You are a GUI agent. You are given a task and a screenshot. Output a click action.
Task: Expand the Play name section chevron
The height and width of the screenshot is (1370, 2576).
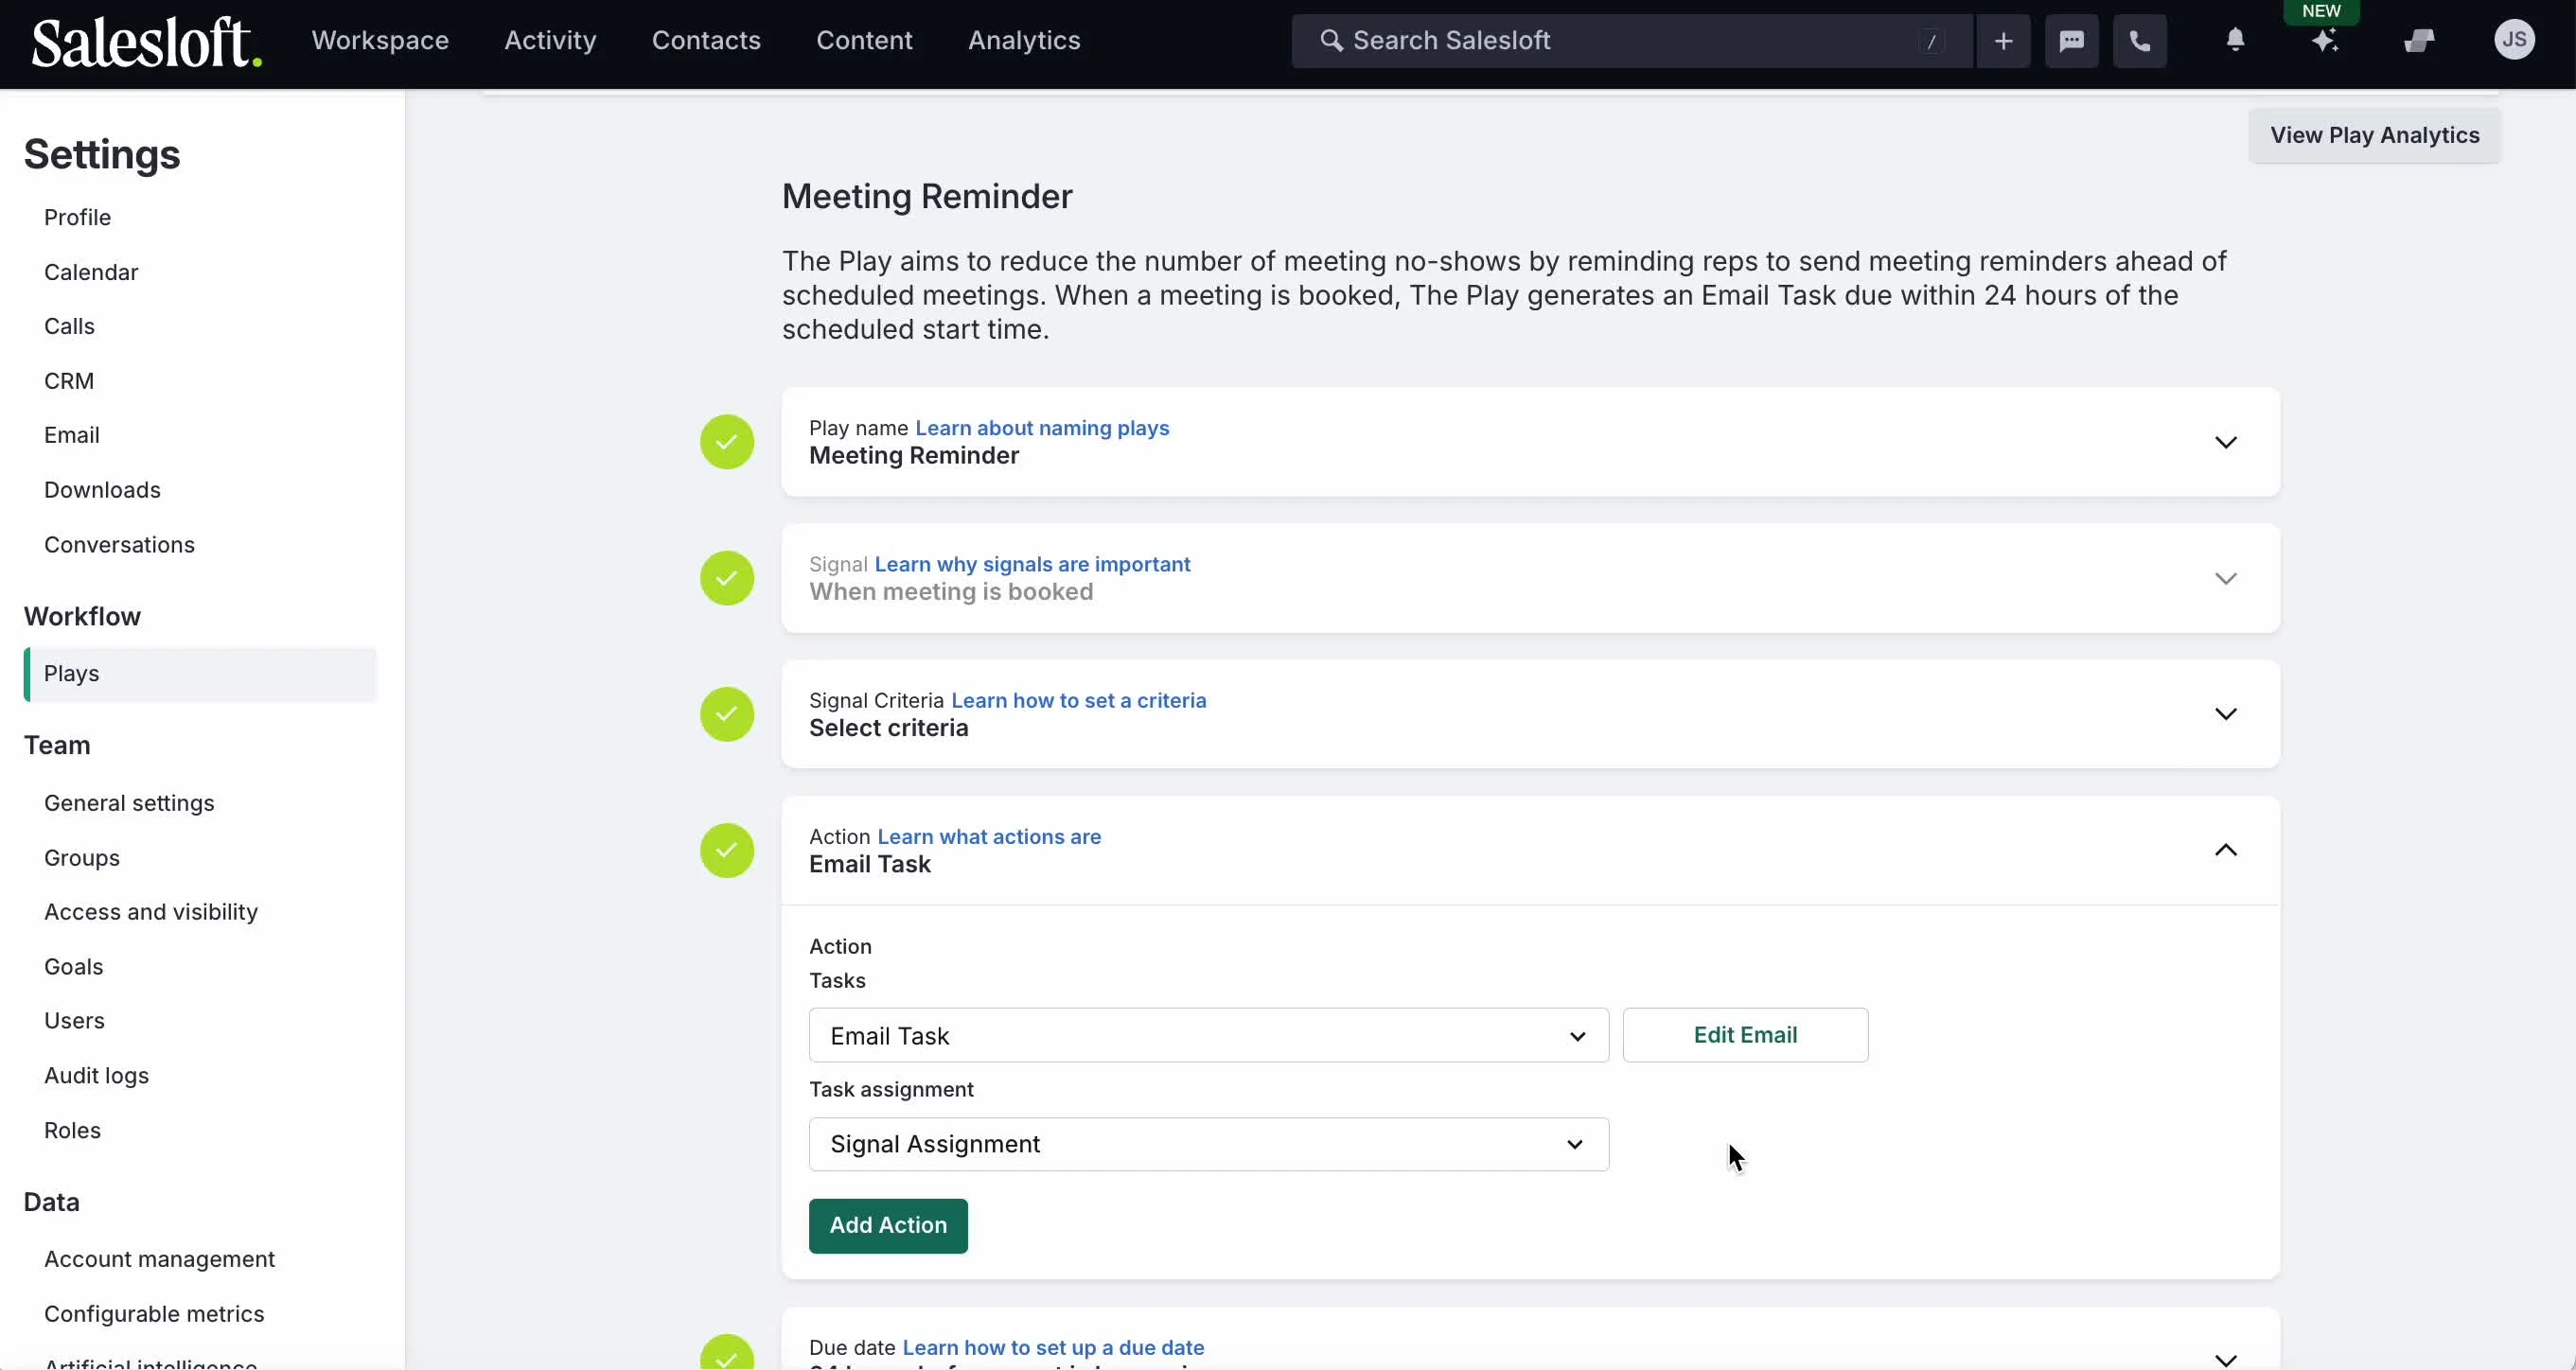[x=2225, y=442]
